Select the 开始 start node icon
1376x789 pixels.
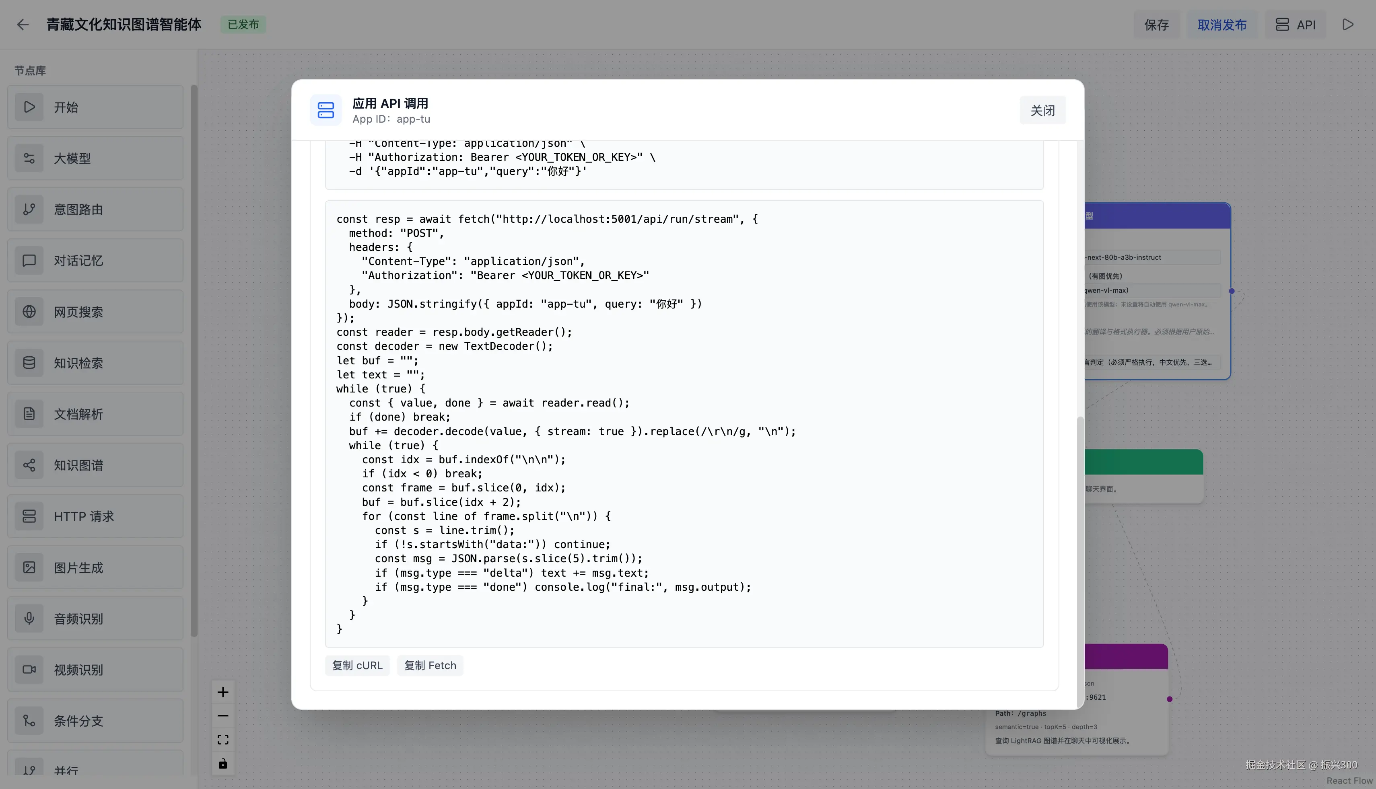click(29, 107)
